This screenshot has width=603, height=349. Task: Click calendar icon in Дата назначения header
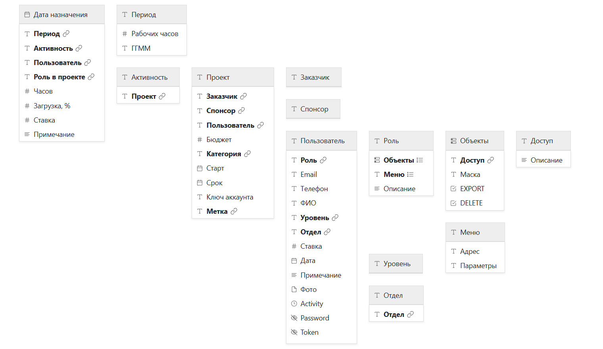[x=27, y=15]
